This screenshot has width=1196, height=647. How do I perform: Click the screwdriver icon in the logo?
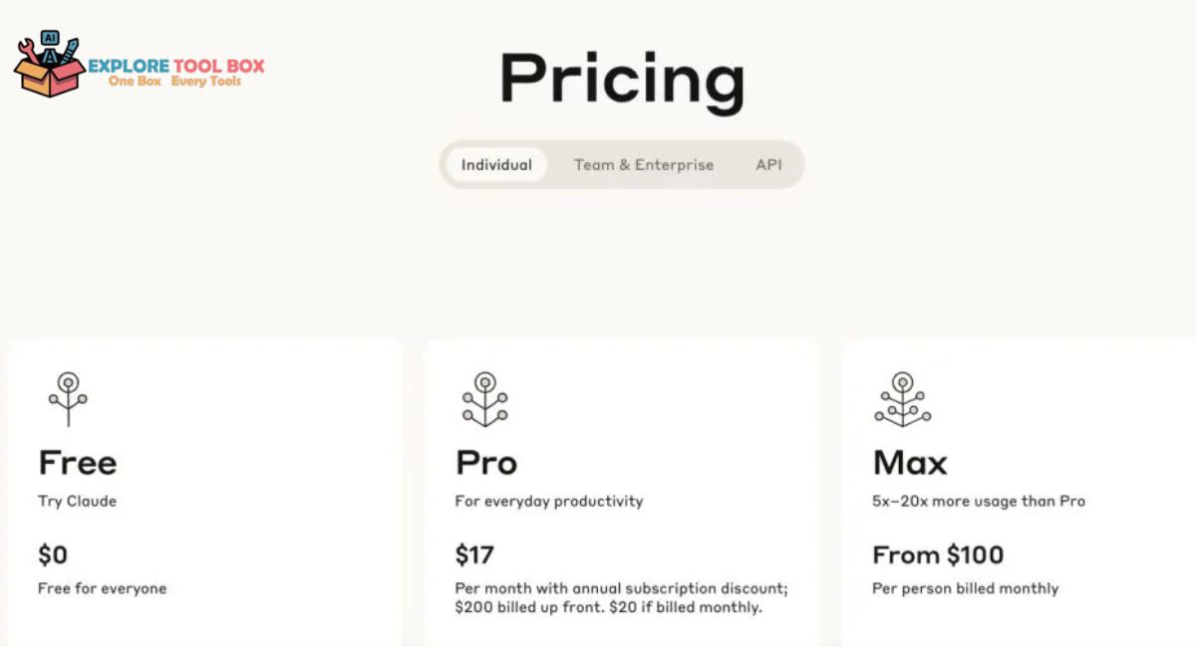pos(71,49)
